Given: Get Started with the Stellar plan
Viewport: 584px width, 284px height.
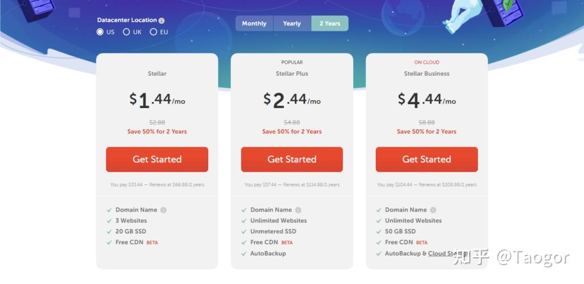Looking at the screenshot, I should pos(157,159).
